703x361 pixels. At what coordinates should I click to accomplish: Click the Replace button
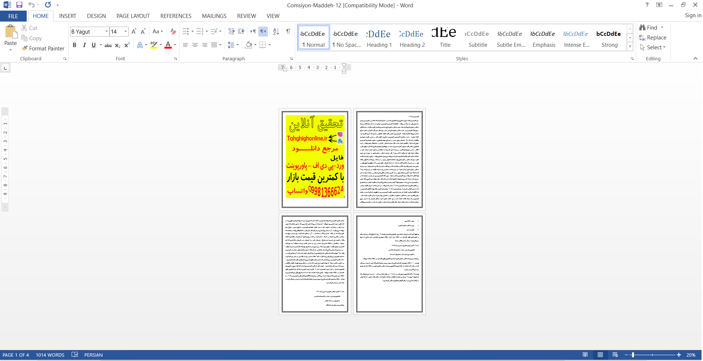click(x=653, y=38)
